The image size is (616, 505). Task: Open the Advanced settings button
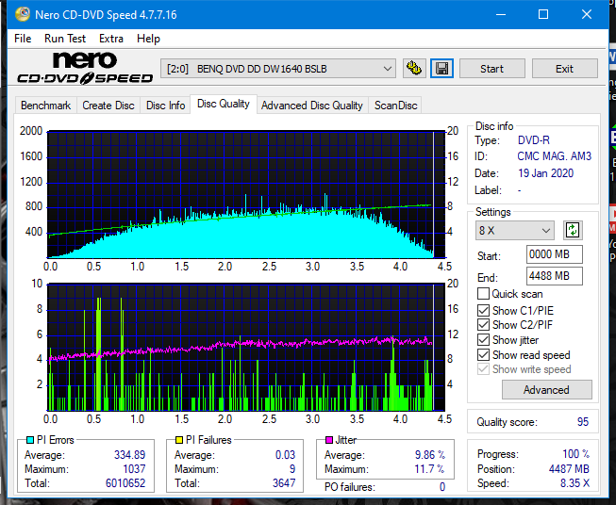(x=546, y=390)
